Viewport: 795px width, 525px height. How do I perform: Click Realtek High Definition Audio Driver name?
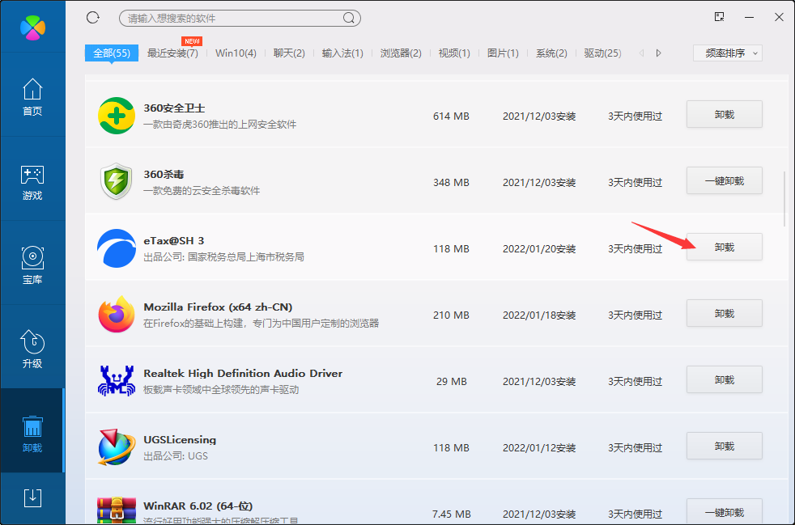[243, 374]
